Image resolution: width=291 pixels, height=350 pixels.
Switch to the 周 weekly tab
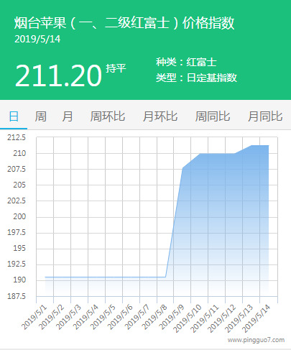41,116
